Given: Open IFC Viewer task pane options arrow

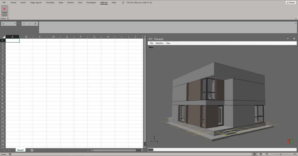Looking at the screenshot, I should pyautogui.click(x=288, y=39).
